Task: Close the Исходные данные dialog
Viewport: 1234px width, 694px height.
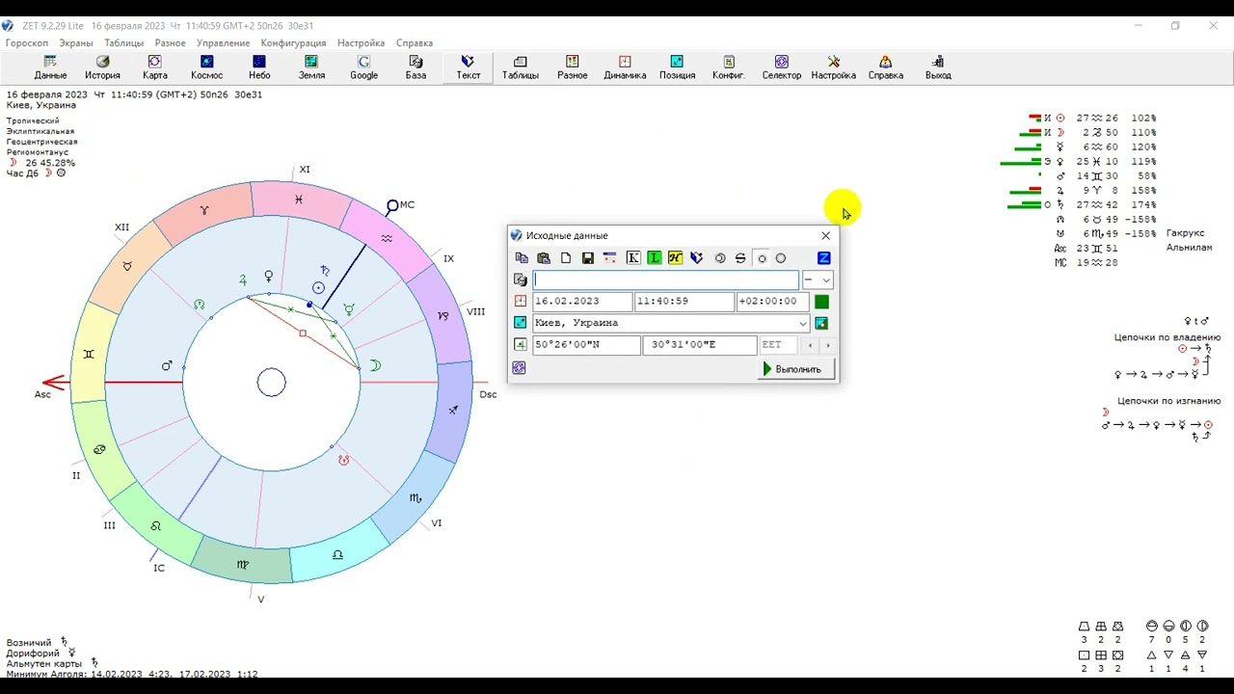Action: click(x=825, y=235)
